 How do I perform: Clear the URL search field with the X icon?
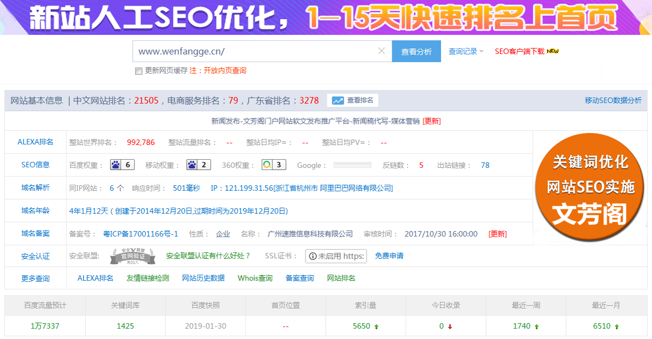381,51
